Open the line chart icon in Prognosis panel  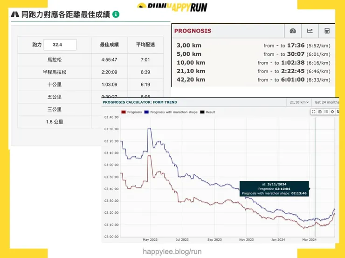pos(310,31)
